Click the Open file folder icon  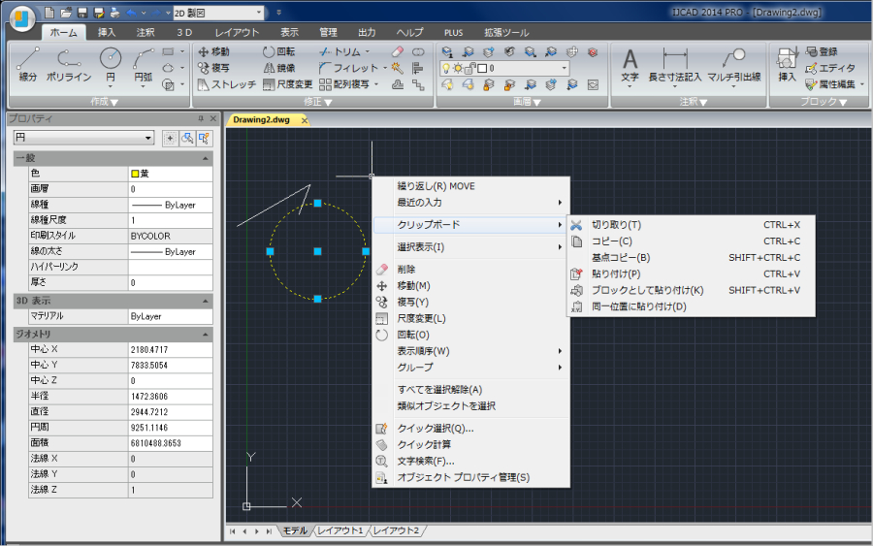point(66,13)
